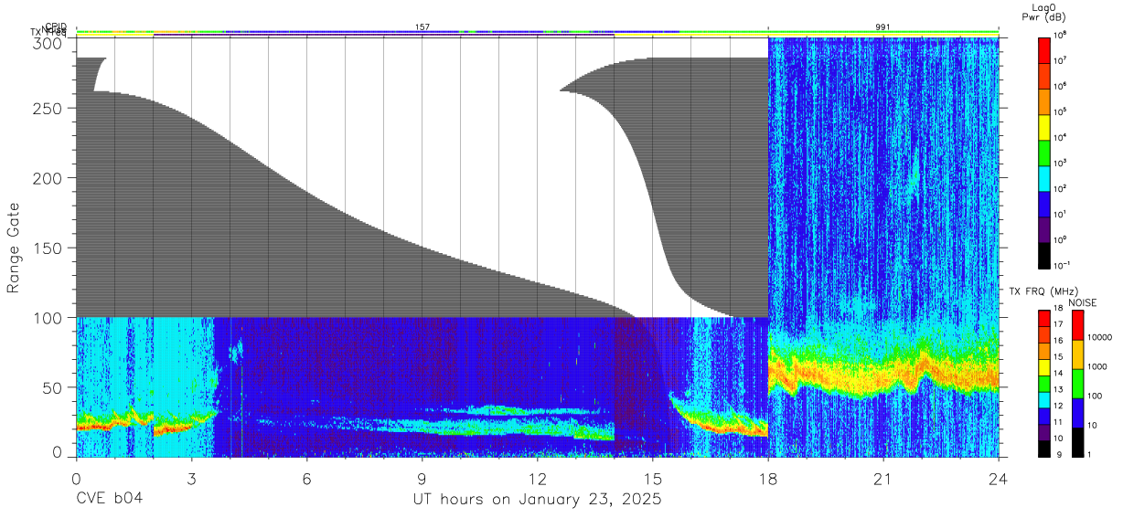Click the '200' range gate tick label

point(49,178)
